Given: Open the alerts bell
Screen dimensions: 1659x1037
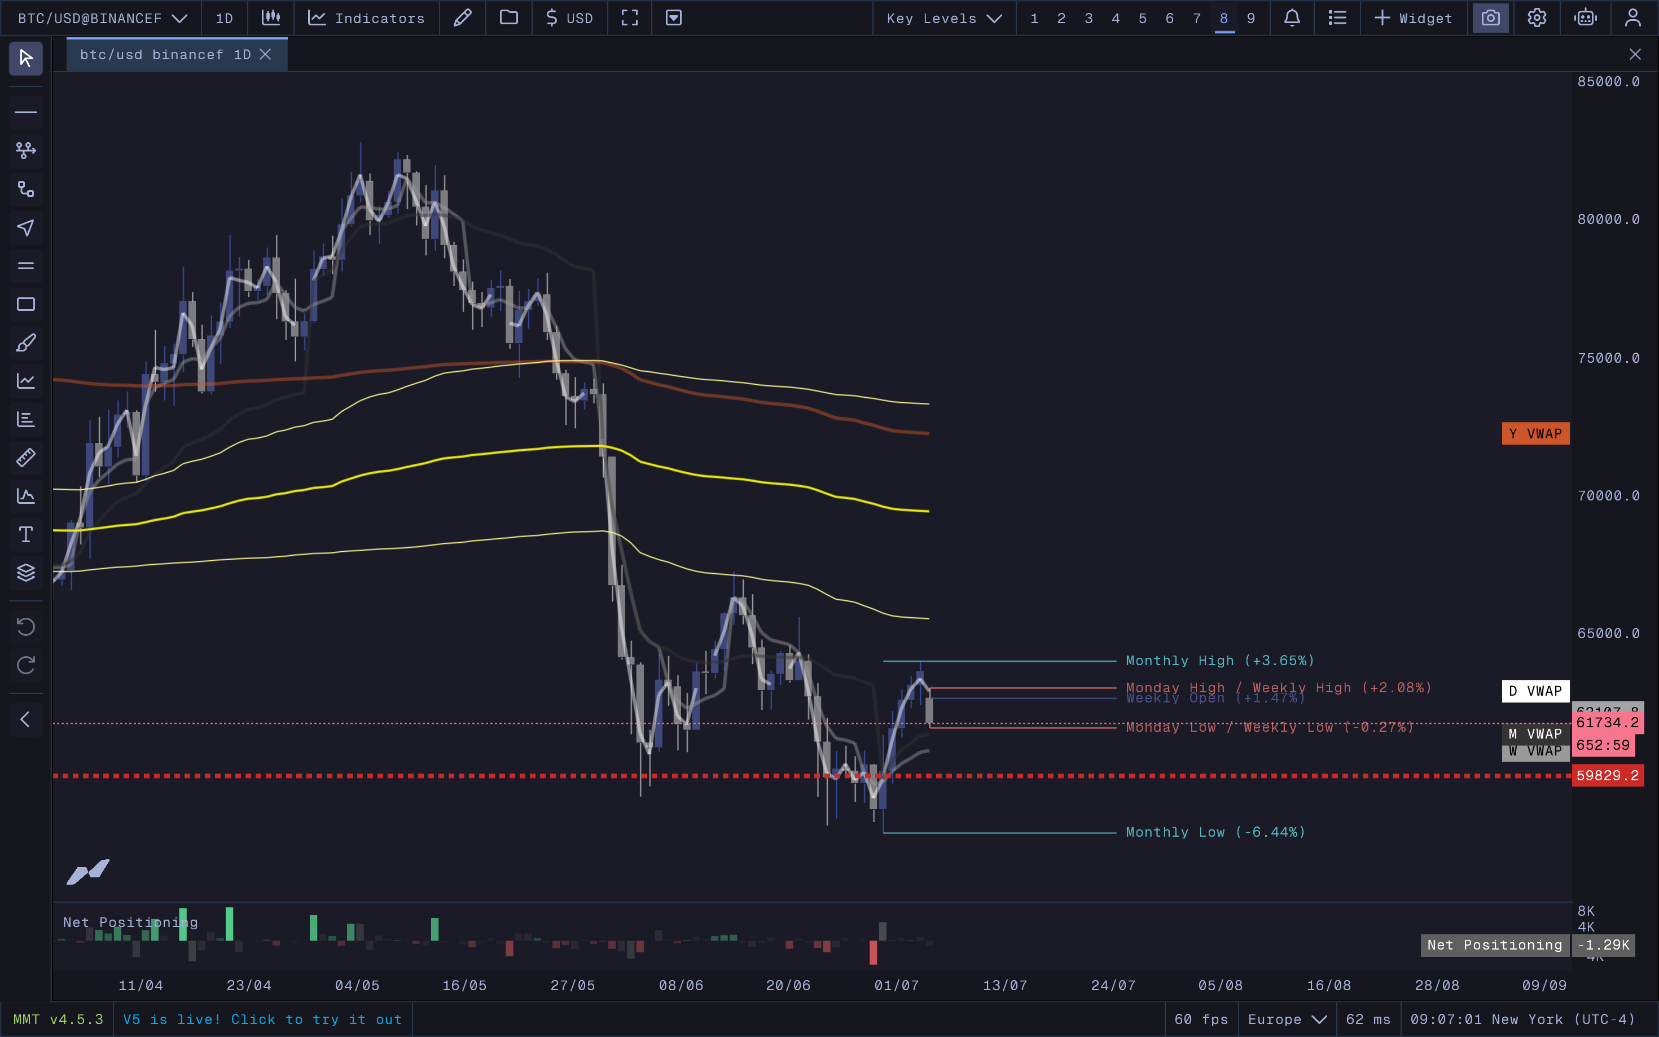Looking at the screenshot, I should (1292, 18).
